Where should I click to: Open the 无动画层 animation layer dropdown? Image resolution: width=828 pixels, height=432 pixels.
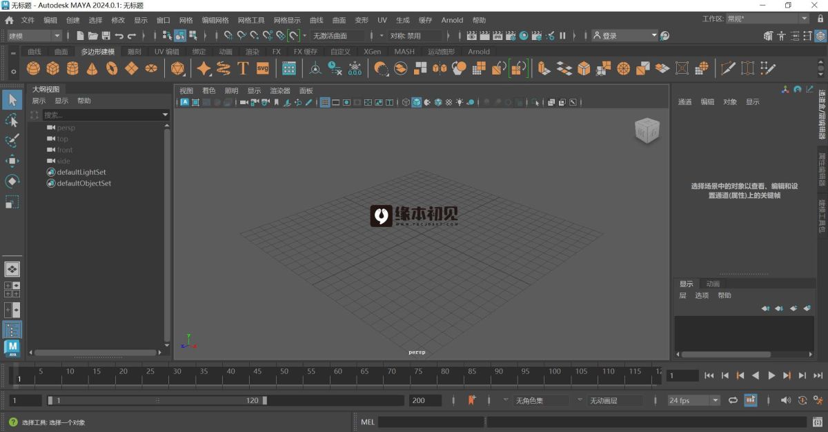(615, 400)
